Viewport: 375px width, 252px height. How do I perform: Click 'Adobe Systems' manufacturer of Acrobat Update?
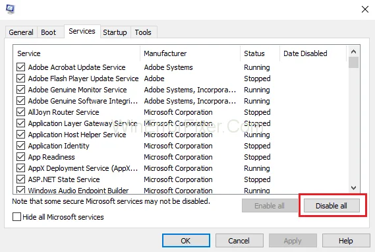coord(168,67)
